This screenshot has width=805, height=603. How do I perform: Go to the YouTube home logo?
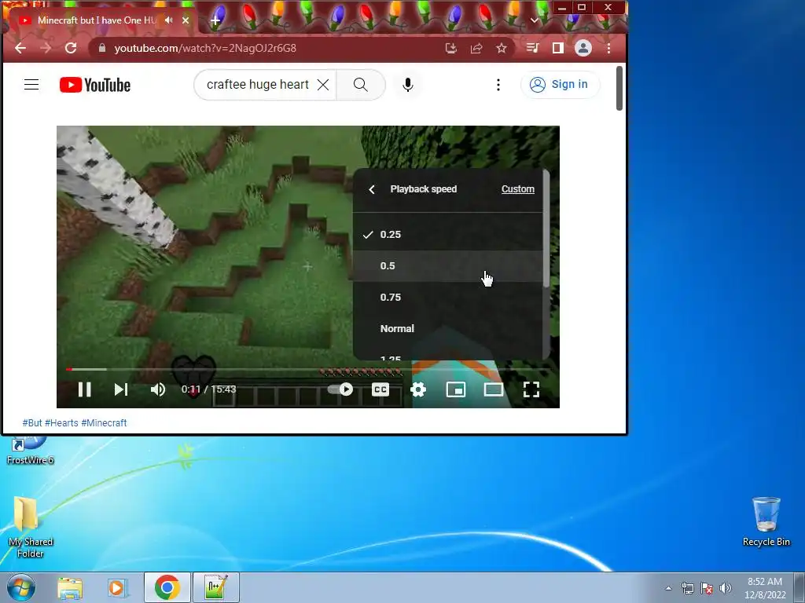(x=95, y=85)
